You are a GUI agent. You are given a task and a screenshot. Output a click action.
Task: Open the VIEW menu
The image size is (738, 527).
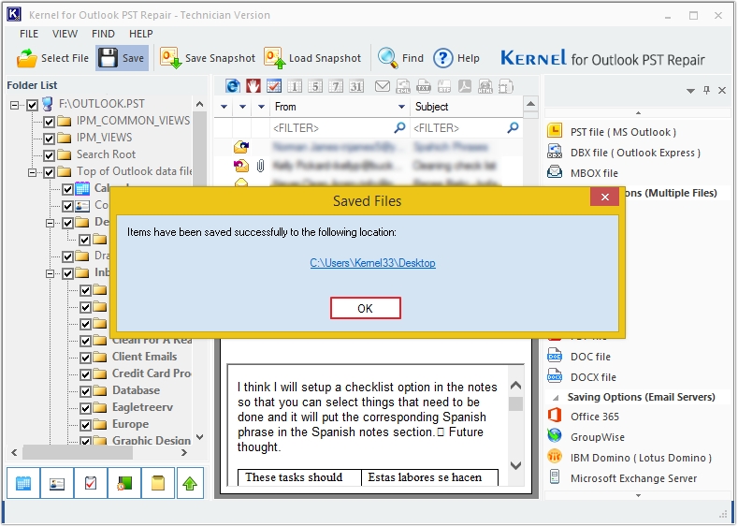(65, 34)
